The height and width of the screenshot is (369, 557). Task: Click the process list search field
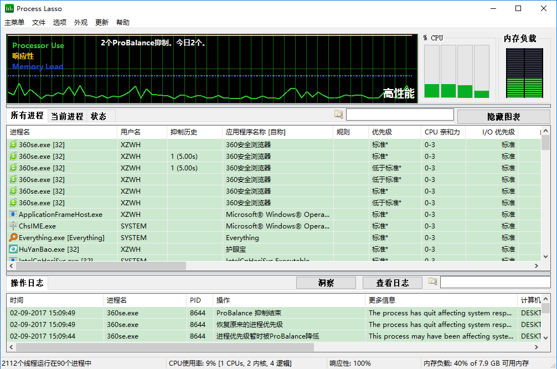[x=400, y=115]
